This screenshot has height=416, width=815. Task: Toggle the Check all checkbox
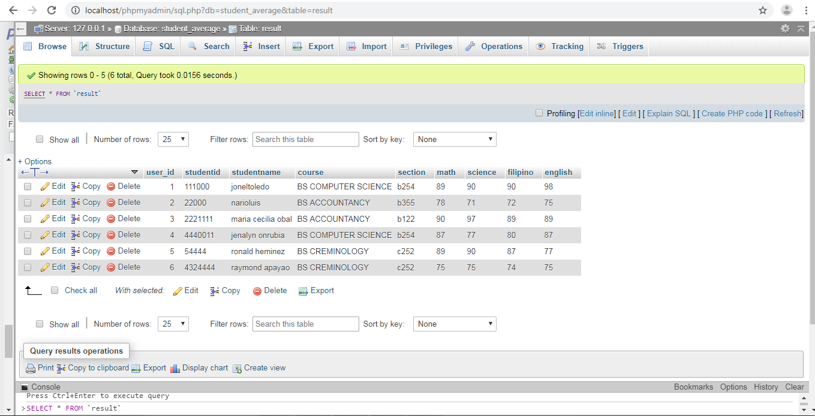pyautogui.click(x=55, y=290)
